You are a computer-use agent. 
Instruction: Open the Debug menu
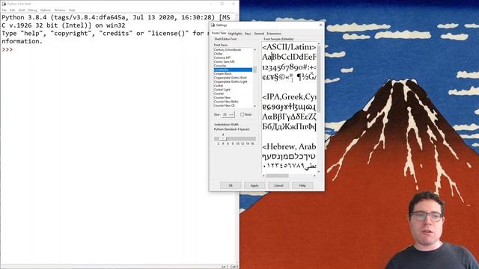32,10
